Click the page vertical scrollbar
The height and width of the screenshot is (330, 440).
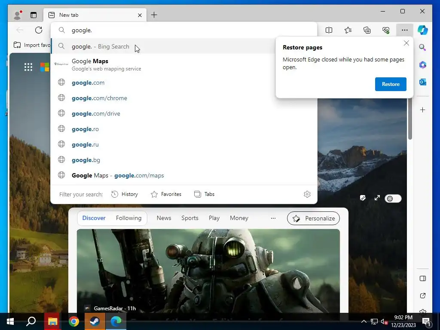click(x=410, y=119)
